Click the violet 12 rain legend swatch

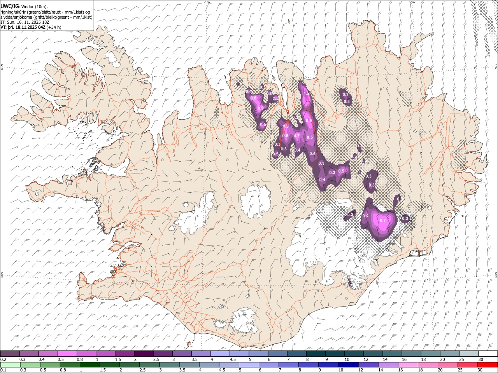click(368, 365)
